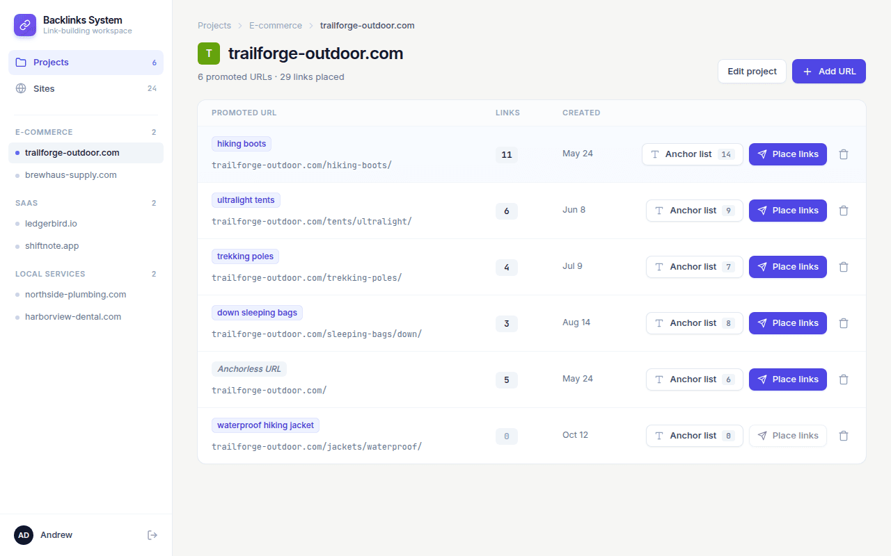Go to Projects breadcrumb
Screen dimensions: 891x556
214,26
